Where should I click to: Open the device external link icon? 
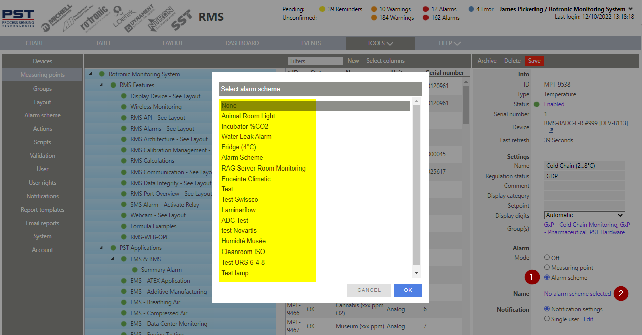(x=551, y=131)
